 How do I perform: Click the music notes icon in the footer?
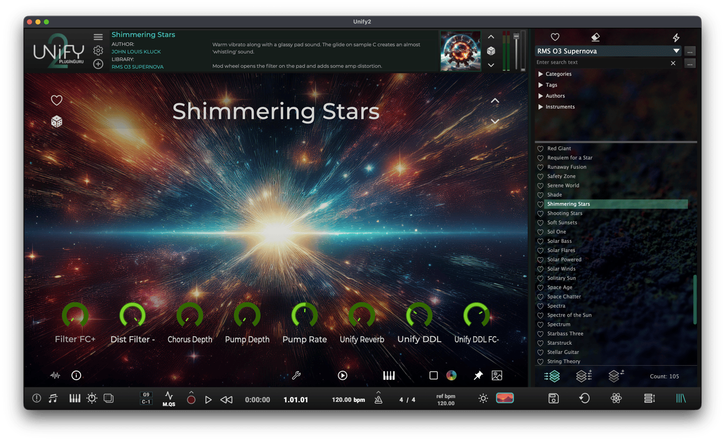53,398
